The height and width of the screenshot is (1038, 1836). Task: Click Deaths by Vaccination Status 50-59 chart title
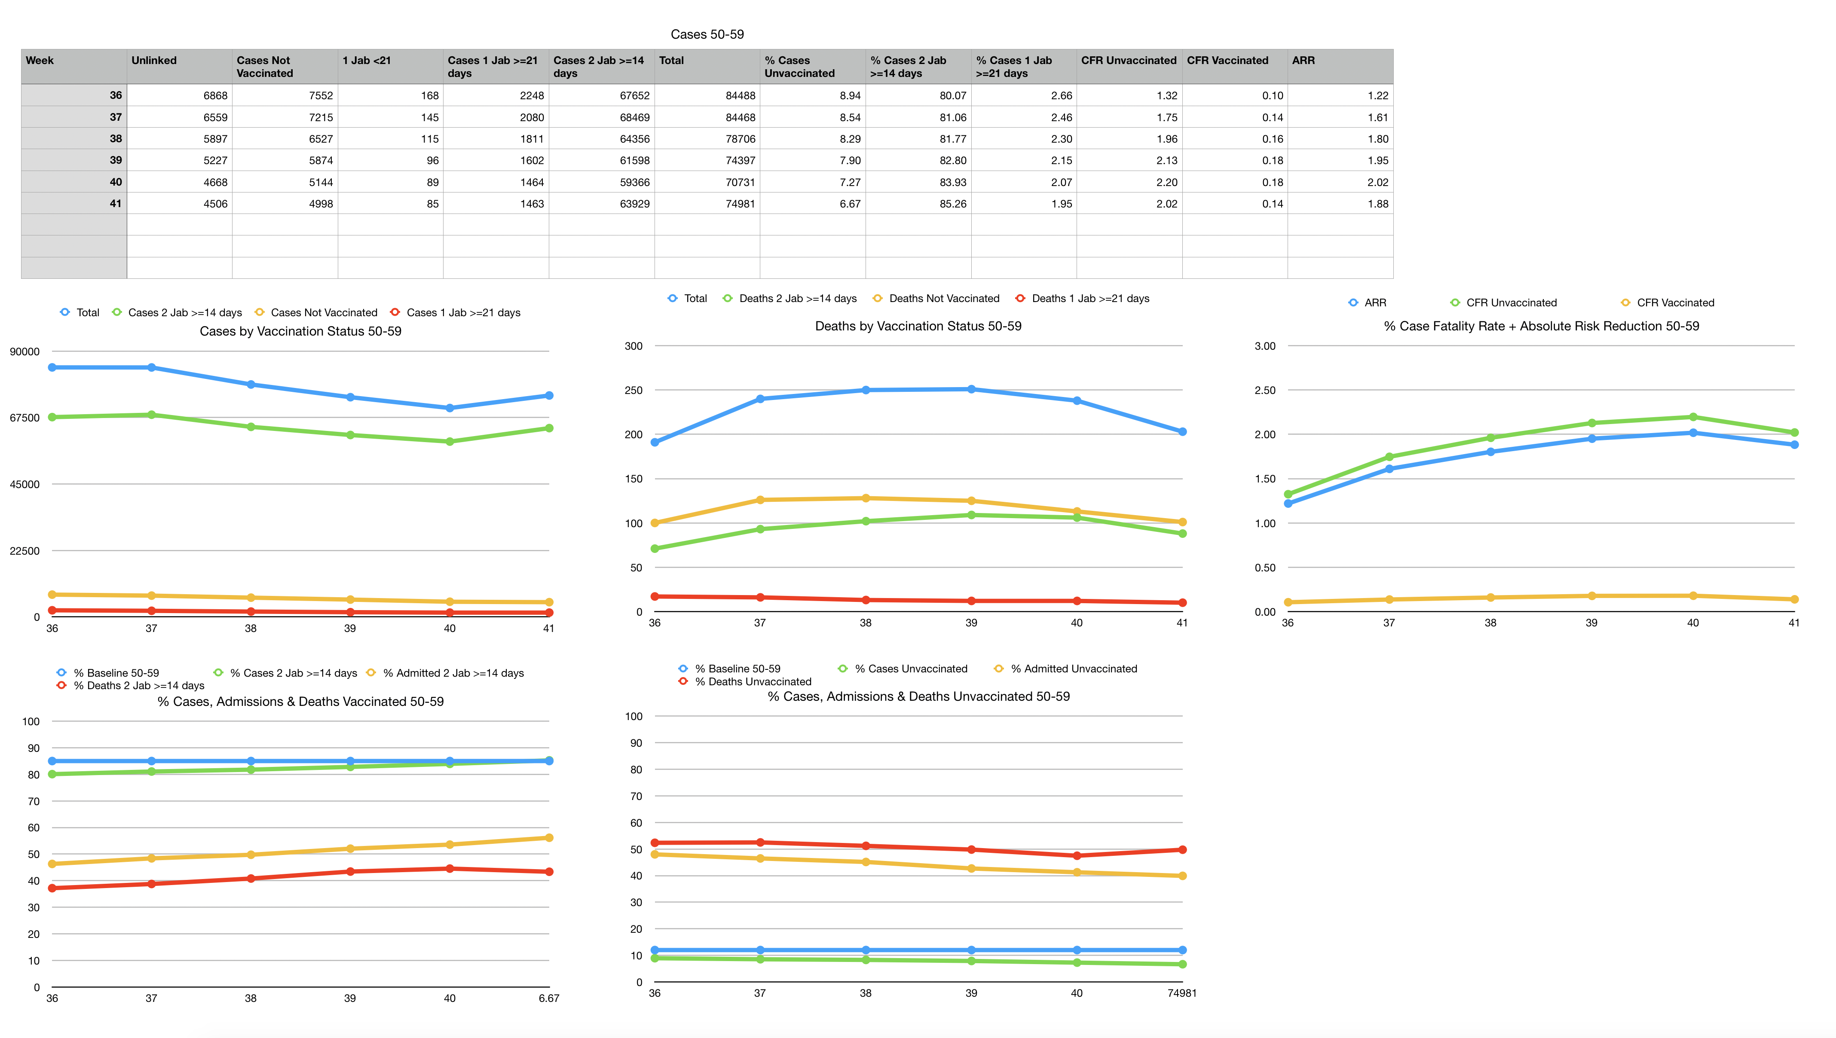918,327
